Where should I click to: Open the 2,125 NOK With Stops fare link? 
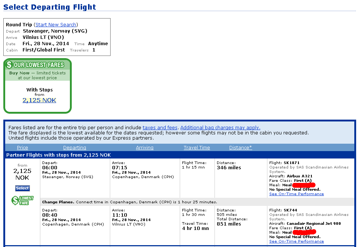pos(39,100)
